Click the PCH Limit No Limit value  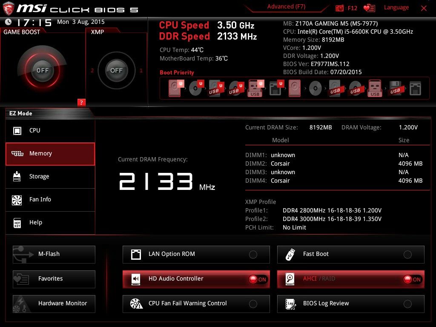pyautogui.click(x=295, y=227)
